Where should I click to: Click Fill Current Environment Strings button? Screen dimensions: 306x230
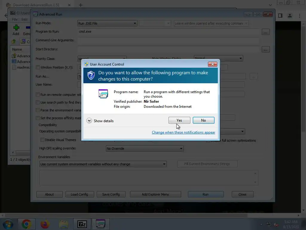pos(207,164)
